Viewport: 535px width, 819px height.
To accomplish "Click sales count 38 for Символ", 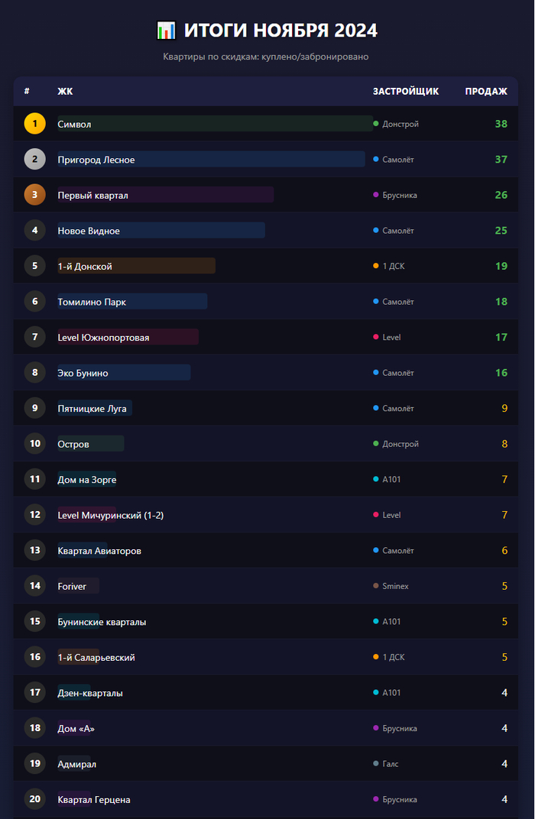I will click(x=501, y=124).
